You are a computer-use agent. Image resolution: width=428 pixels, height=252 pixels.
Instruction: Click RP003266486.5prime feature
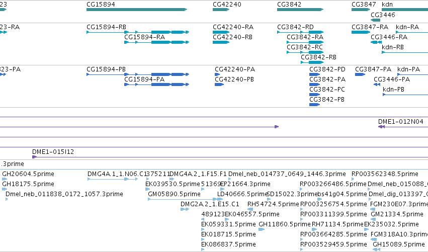pyautogui.click(x=301, y=189)
